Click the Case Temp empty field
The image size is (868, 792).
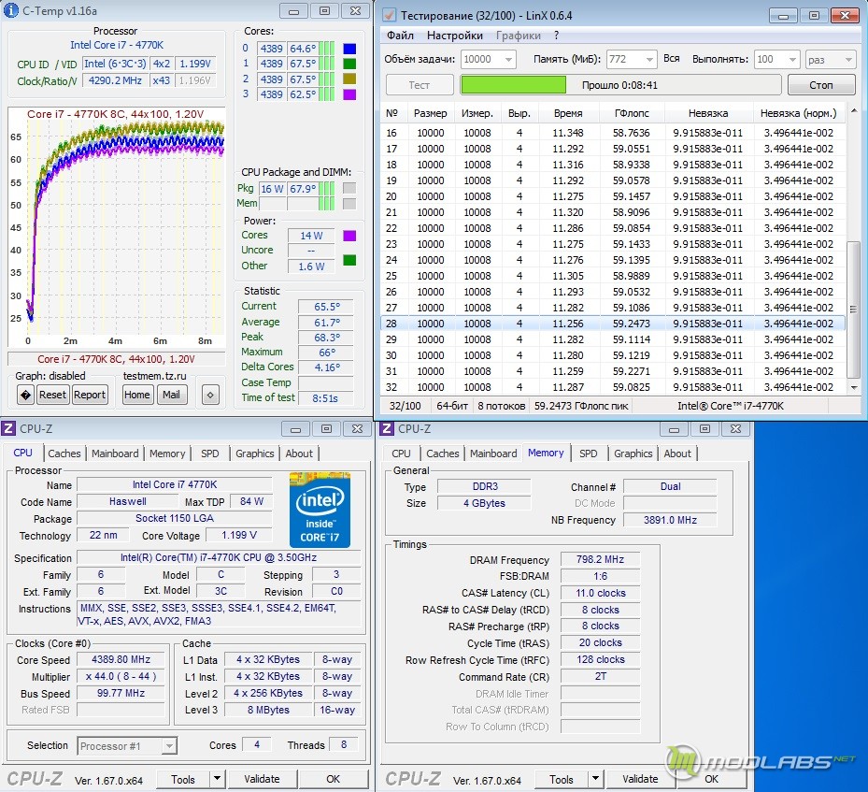(x=325, y=382)
